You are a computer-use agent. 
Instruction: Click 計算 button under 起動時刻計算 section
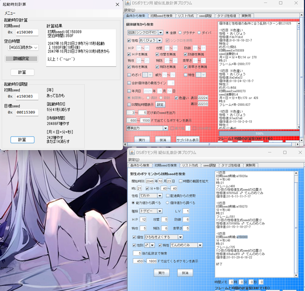[x=22, y=72]
